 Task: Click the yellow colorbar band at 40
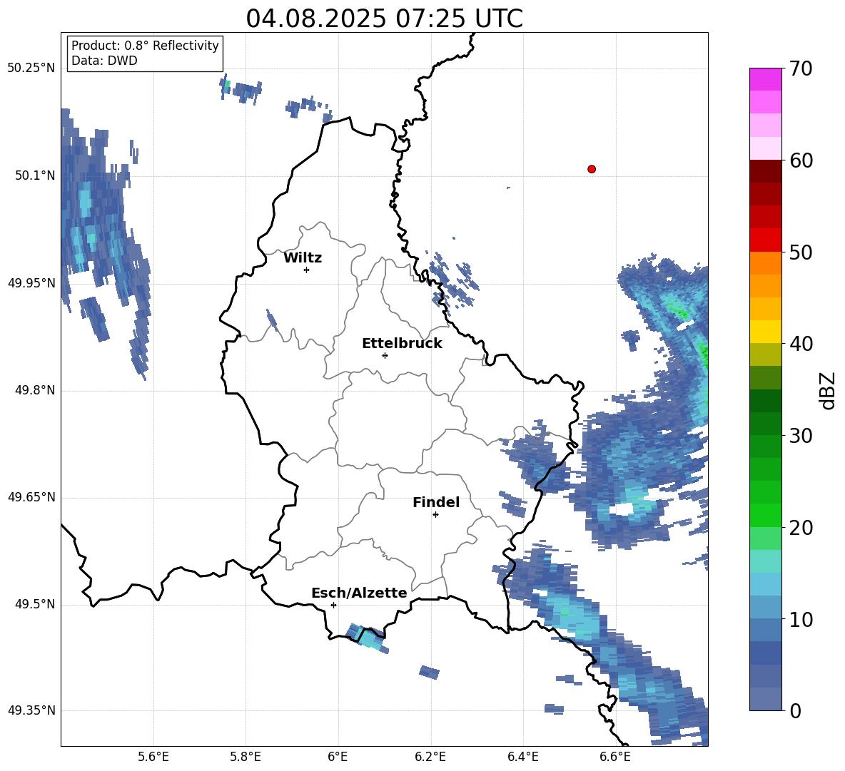point(765,332)
